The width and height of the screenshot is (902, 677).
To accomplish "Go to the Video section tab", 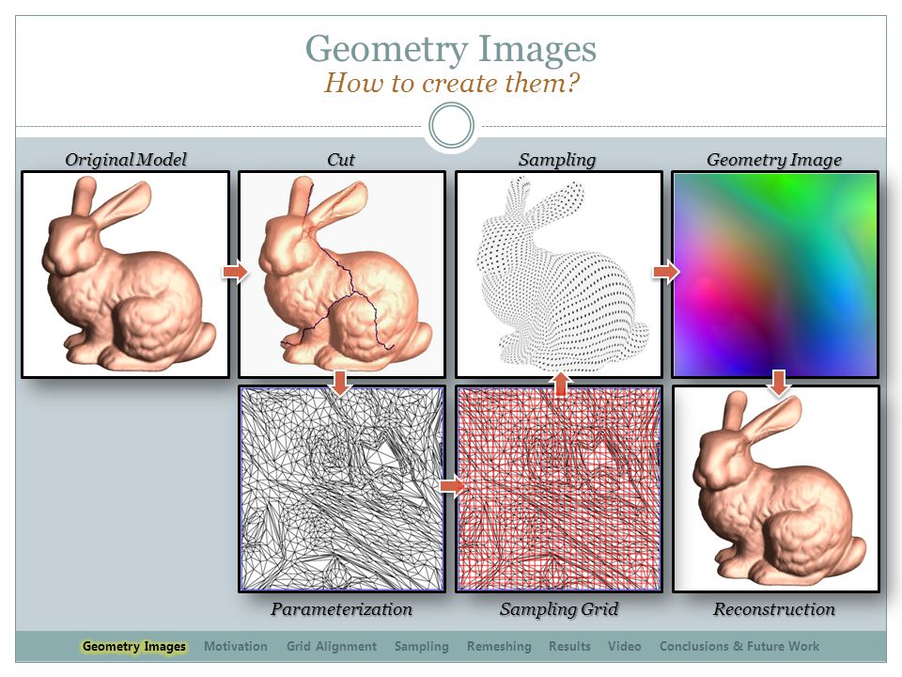I will tap(625, 647).
